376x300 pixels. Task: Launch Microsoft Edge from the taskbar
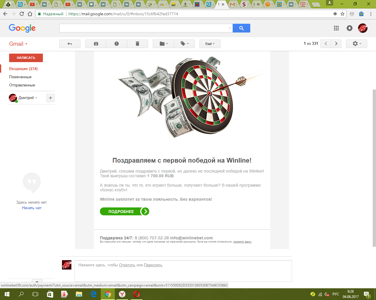(x=93, y=294)
